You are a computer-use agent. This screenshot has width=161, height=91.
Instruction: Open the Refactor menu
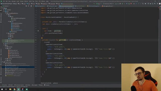pos(26,1)
